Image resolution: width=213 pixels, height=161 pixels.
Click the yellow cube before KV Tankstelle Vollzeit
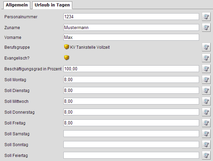[66, 47]
